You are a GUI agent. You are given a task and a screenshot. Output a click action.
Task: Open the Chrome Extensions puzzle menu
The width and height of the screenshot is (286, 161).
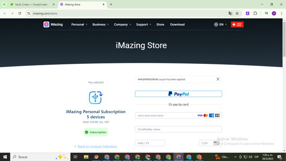point(255,13)
